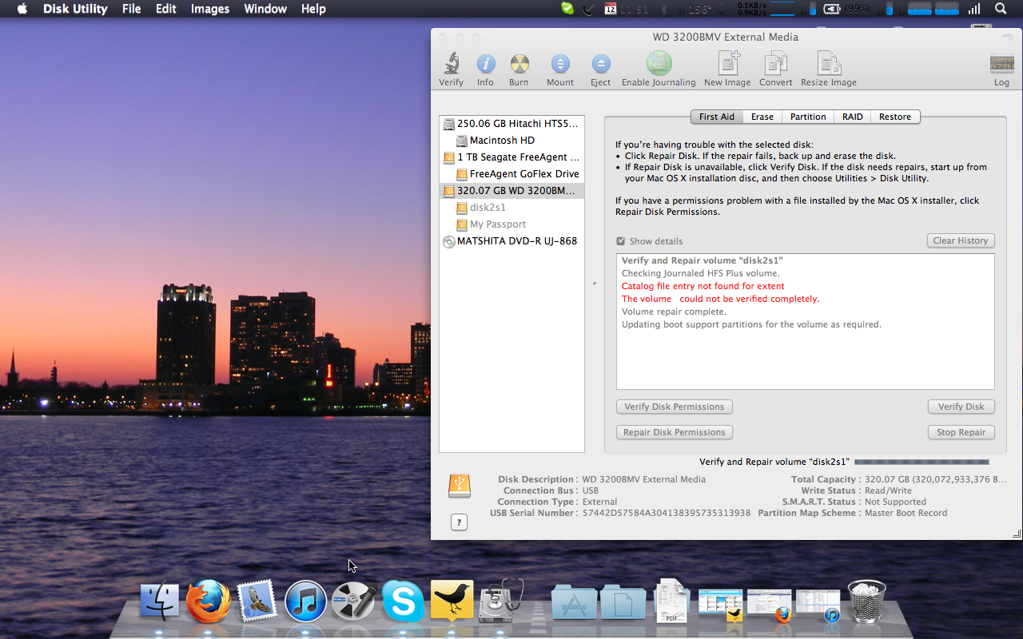
Task: Click the film reel app icon in the Dock
Action: click(x=354, y=601)
